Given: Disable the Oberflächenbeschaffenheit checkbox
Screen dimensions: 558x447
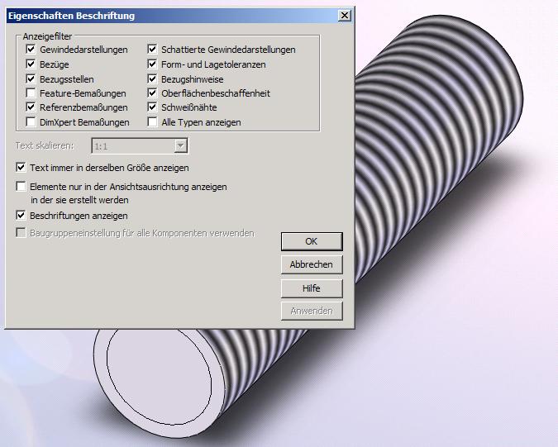Looking at the screenshot, I should click(x=152, y=93).
